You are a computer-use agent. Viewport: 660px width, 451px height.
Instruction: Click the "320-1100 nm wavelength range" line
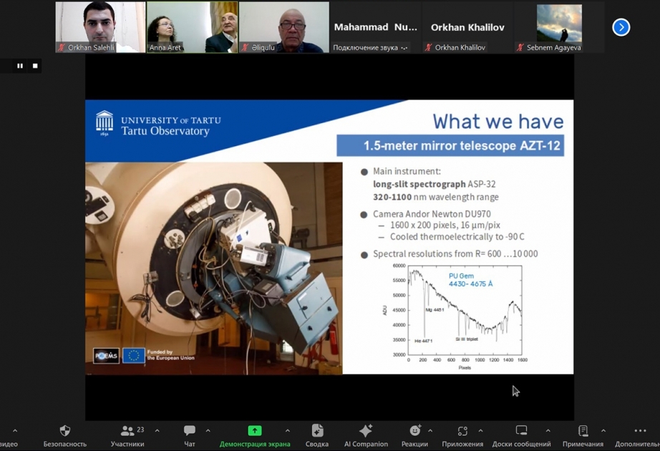click(436, 197)
